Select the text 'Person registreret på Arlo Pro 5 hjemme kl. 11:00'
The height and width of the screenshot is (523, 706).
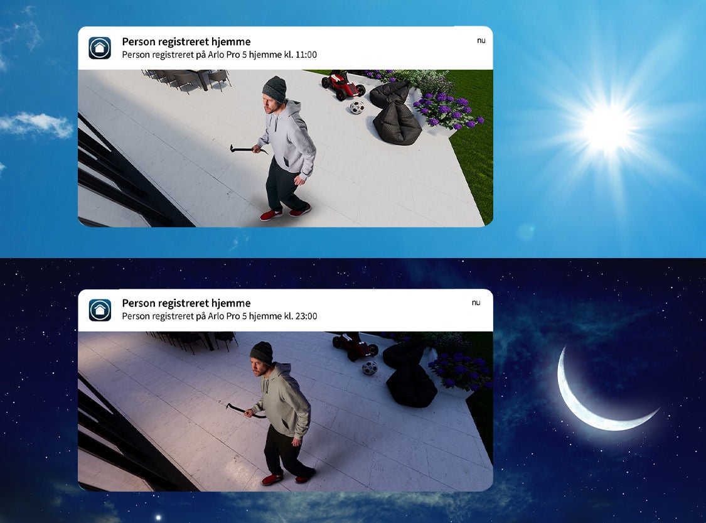(219, 55)
